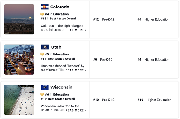Click the gold badge beside Colorado's #4 in Education
Screen dimensions: 180x119
(x=42, y=14)
